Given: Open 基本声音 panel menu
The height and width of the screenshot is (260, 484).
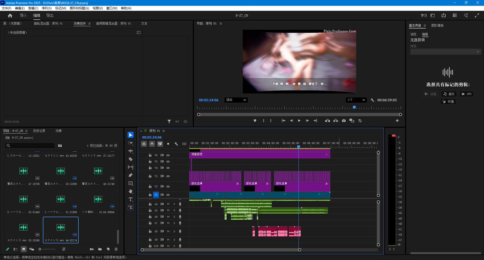Looking at the screenshot, I should tap(425, 25).
